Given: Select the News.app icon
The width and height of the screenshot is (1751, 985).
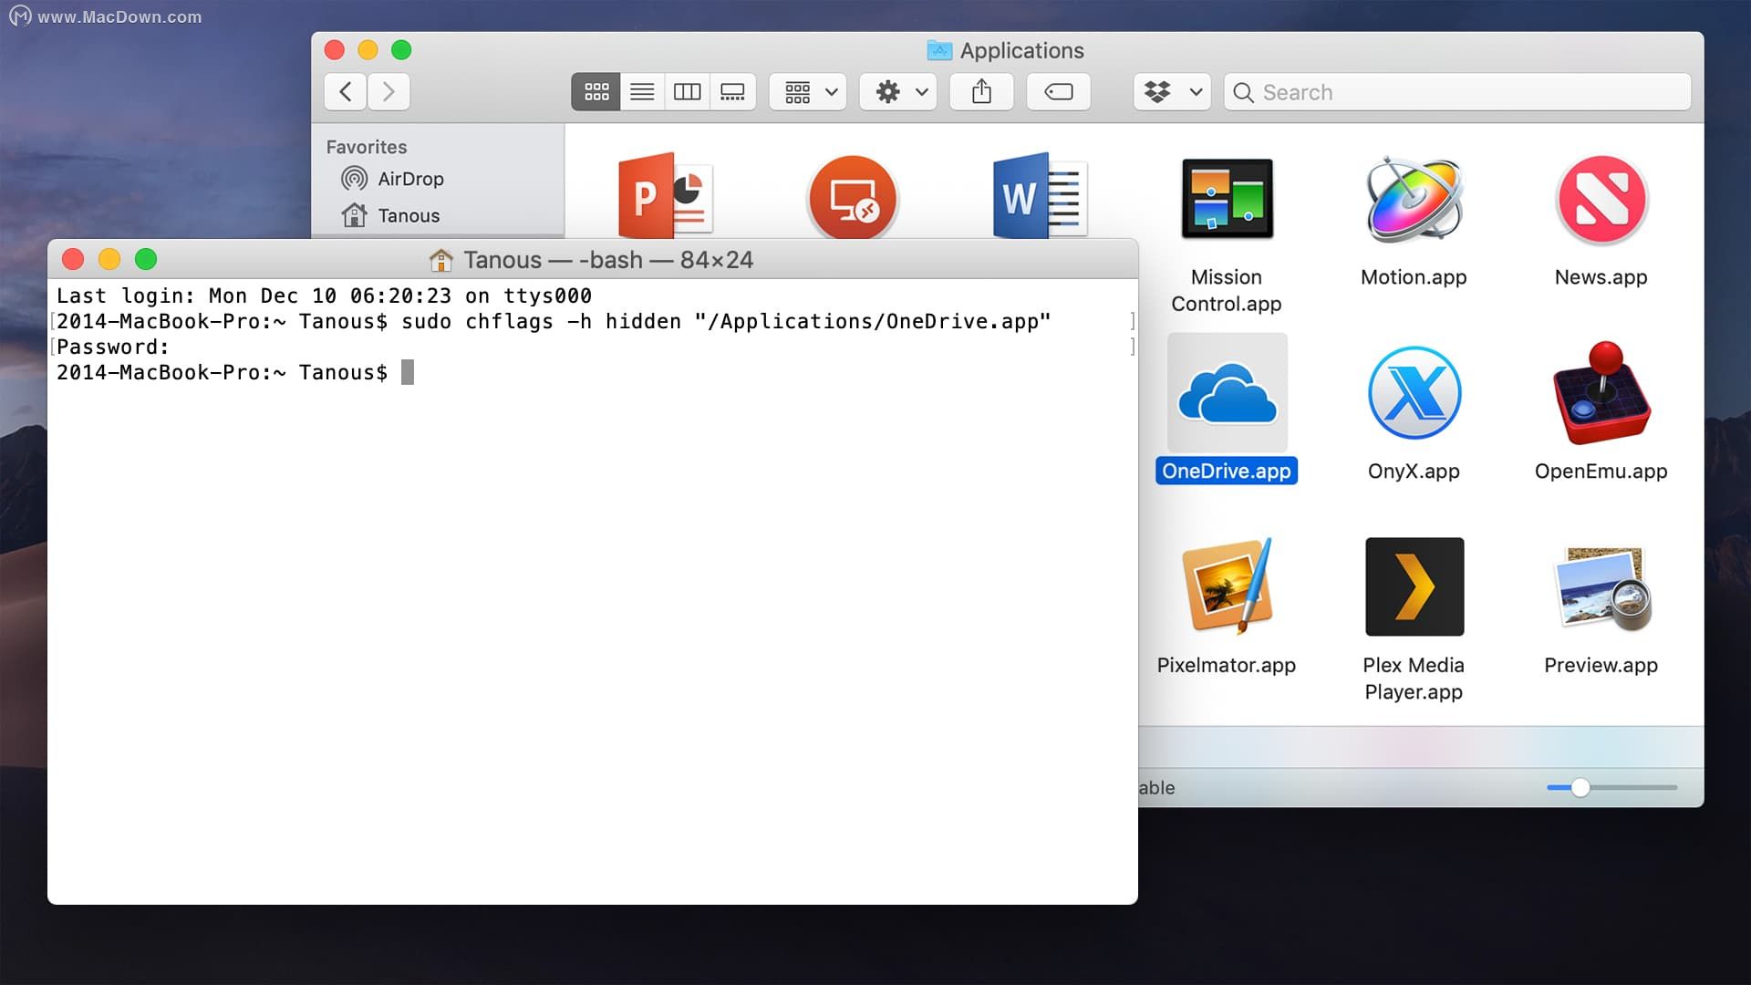Looking at the screenshot, I should click(1601, 200).
